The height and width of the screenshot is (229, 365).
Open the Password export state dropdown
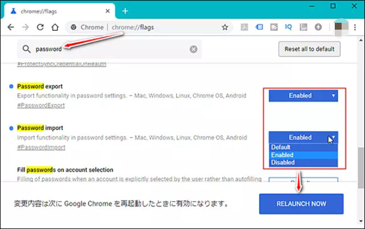(303, 96)
